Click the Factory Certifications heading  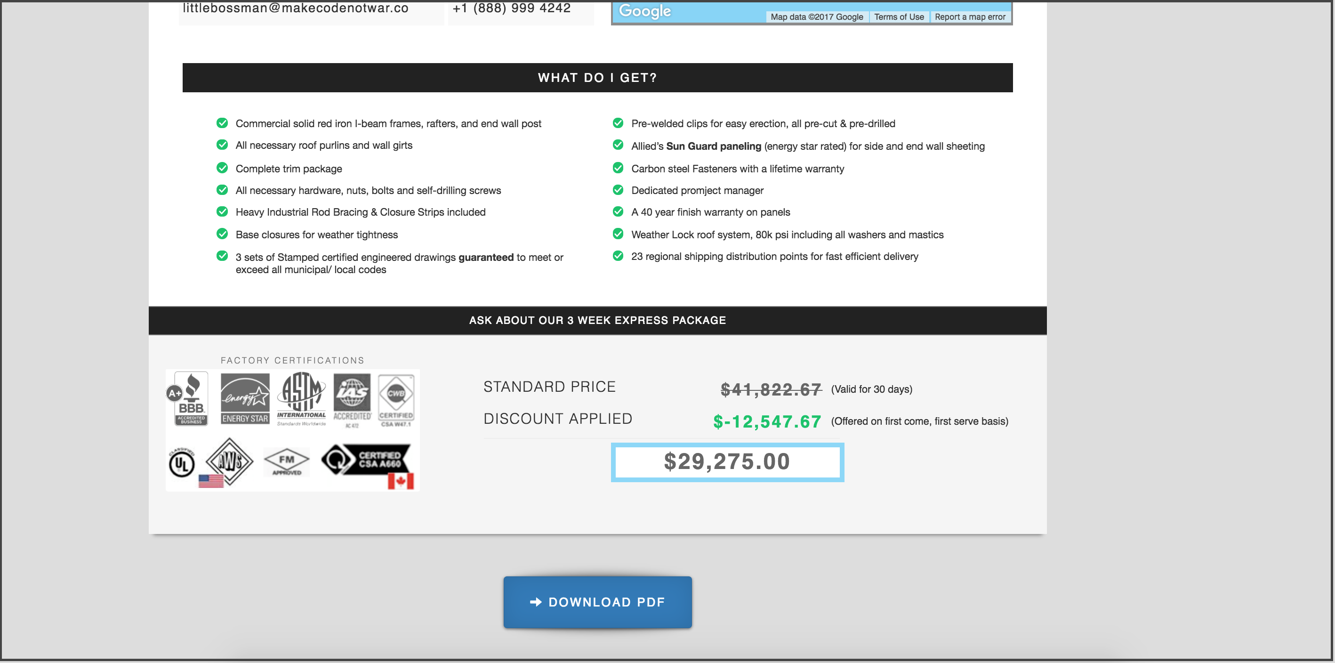(293, 360)
